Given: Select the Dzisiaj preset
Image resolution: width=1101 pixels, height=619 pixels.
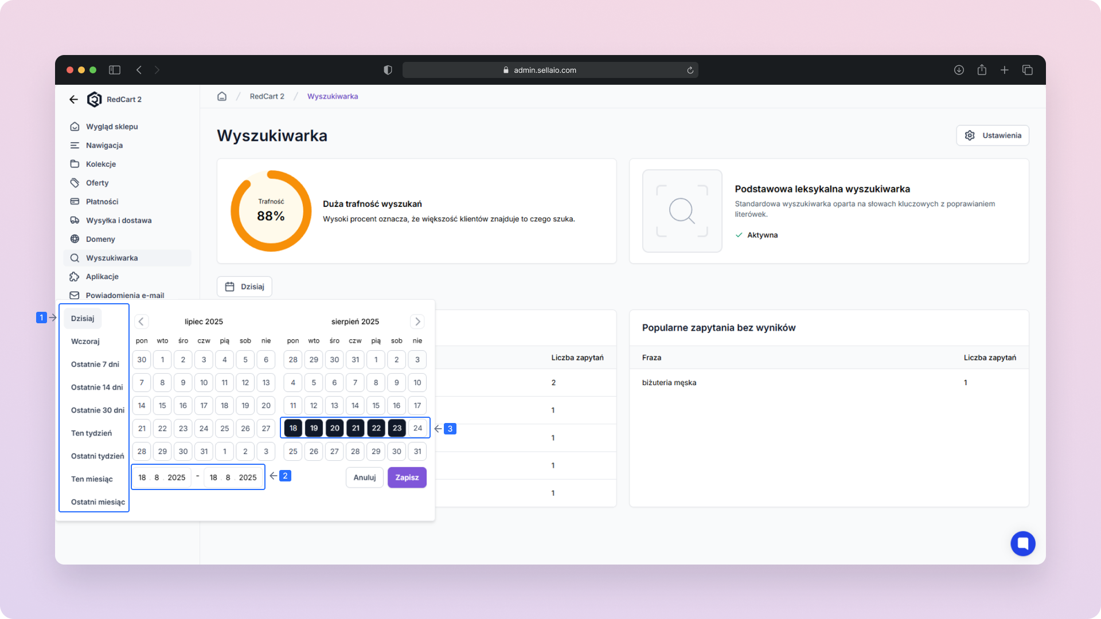Looking at the screenshot, I should click(x=83, y=319).
